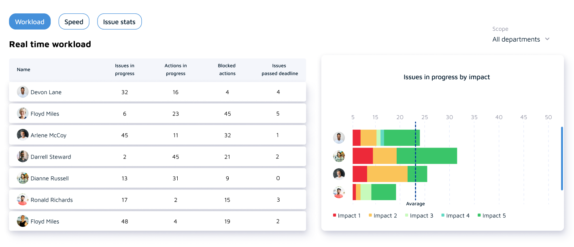574x247 pixels.
Task: Open the Scope departments dropdown
Action: click(521, 39)
